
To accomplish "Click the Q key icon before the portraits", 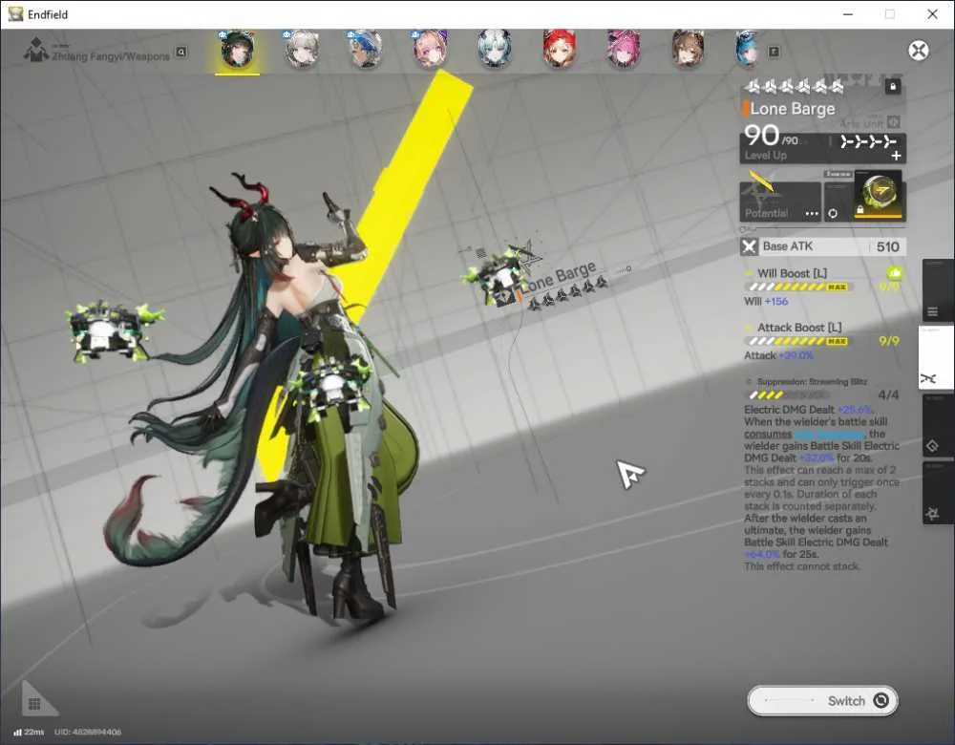I will (180, 53).
